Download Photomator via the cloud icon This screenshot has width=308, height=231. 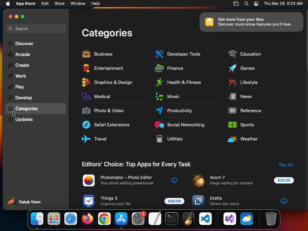pos(174,180)
